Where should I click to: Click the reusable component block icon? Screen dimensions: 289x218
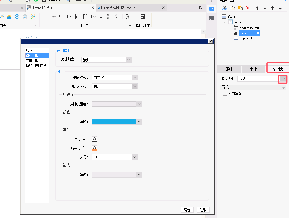[143, 16]
